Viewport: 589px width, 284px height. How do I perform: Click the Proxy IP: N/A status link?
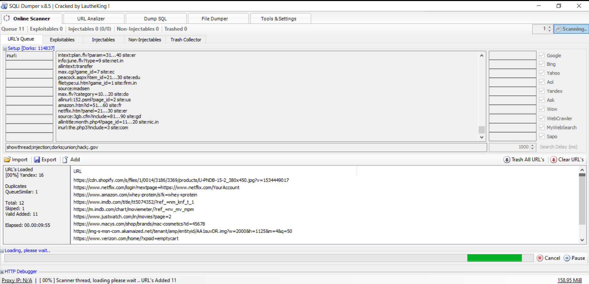pos(17,280)
